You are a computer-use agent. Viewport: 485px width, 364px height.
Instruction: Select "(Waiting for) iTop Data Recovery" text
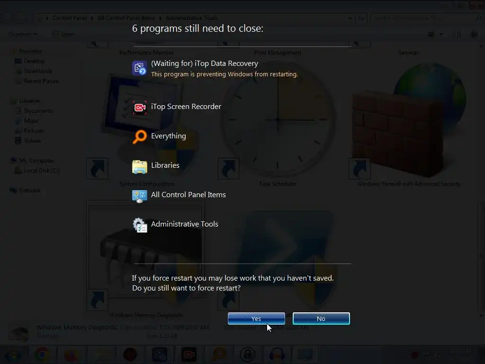205,64
